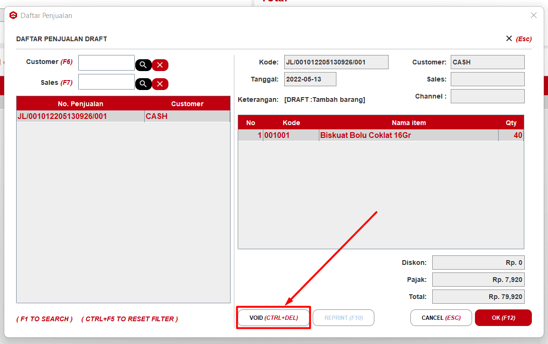Close the Daftar Penjualan window
The height and width of the screenshot is (344, 548).
tap(533, 15)
